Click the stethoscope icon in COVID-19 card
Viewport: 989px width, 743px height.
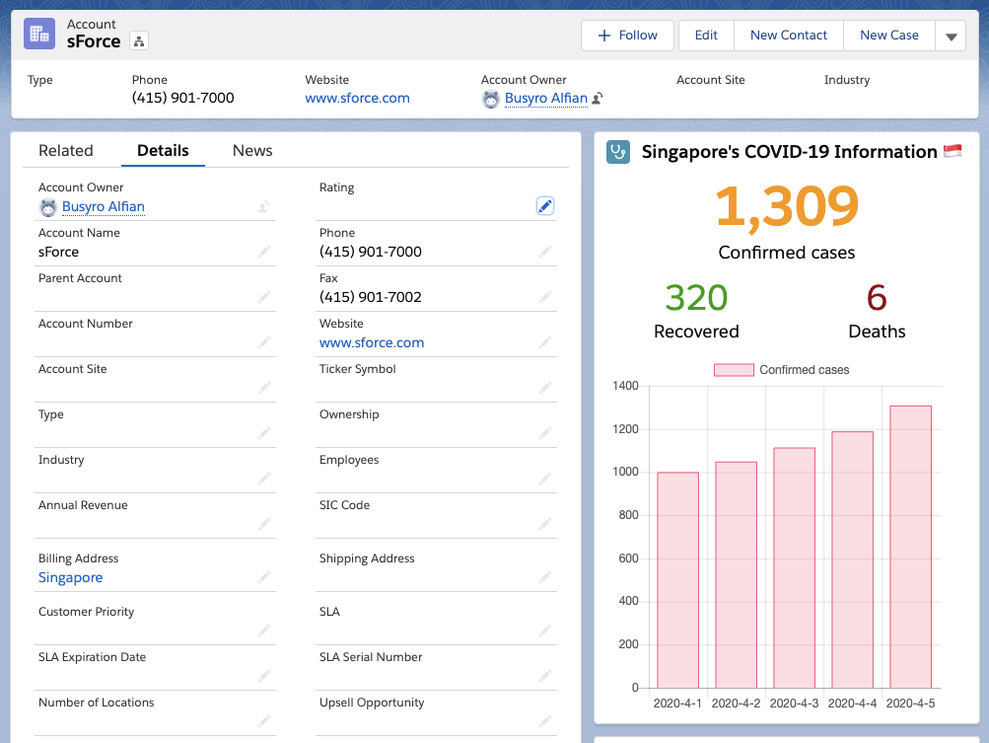[x=618, y=152]
